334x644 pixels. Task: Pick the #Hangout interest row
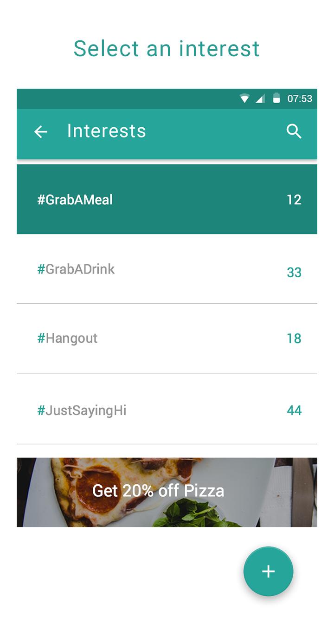[x=68, y=338]
